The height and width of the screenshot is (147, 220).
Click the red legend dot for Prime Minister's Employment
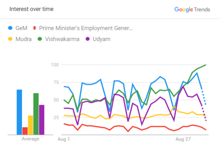[x=34, y=28]
